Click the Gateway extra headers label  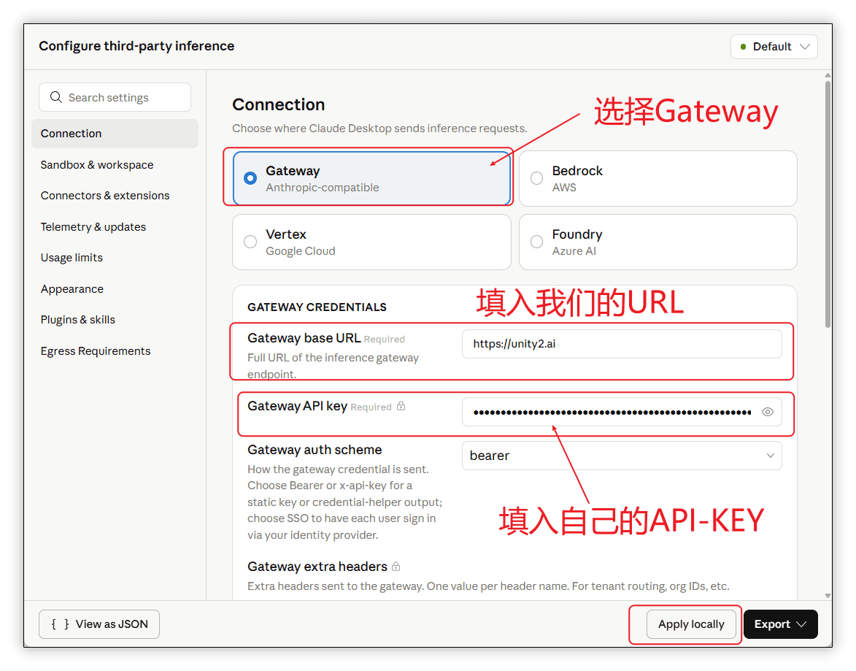pos(317,567)
